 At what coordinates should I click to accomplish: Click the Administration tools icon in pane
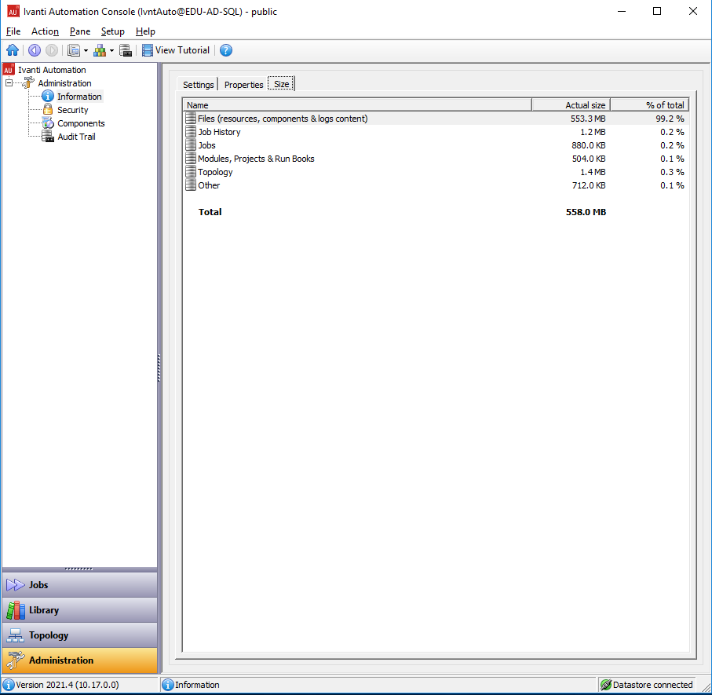[x=16, y=660]
